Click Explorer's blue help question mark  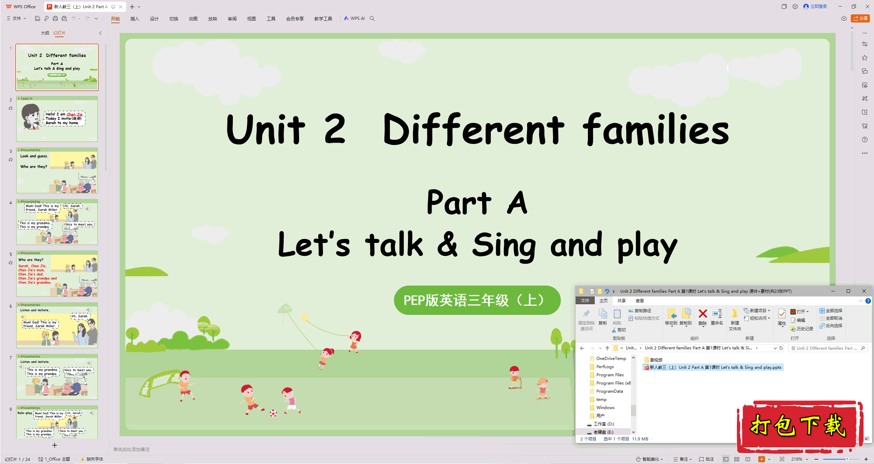(868, 301)
